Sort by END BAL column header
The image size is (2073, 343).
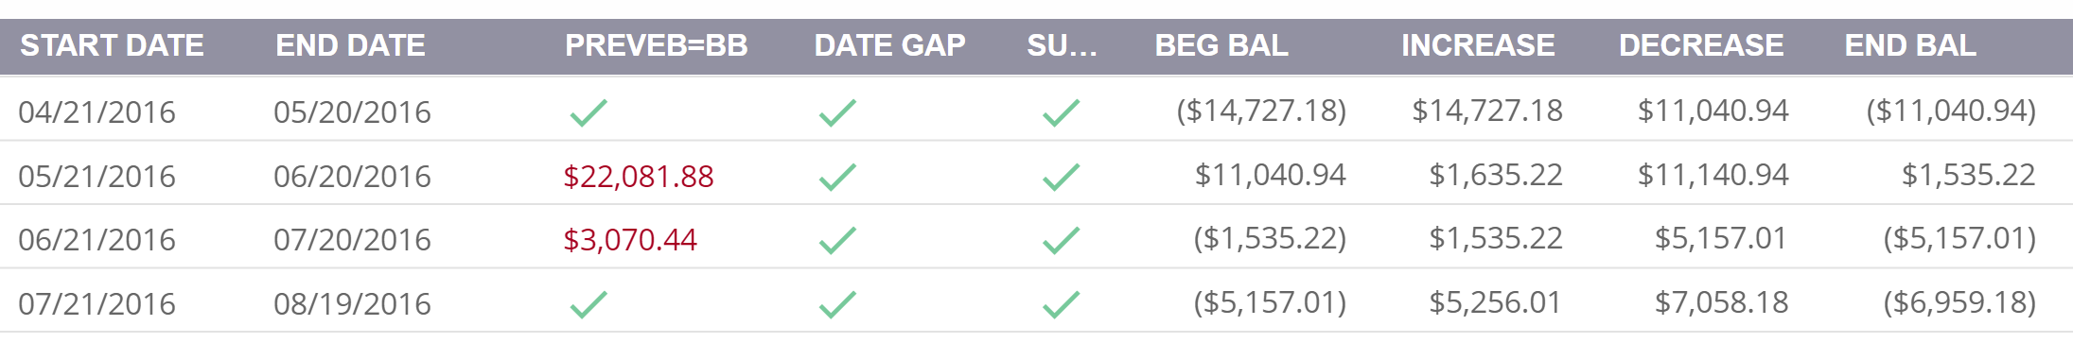pyautogui.click(x=1910, y=45)
